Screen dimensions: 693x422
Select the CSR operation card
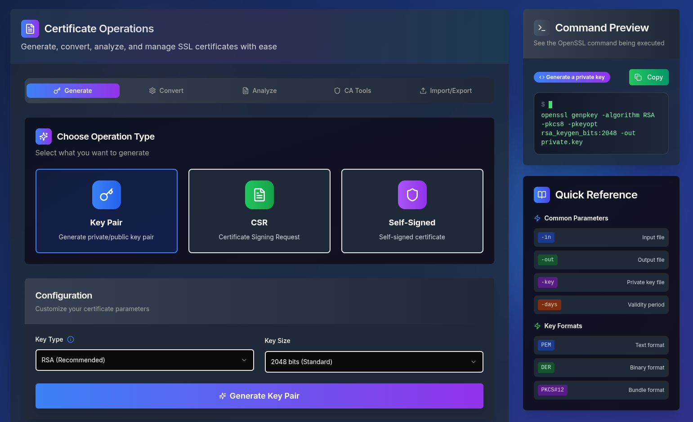[259, 211]
